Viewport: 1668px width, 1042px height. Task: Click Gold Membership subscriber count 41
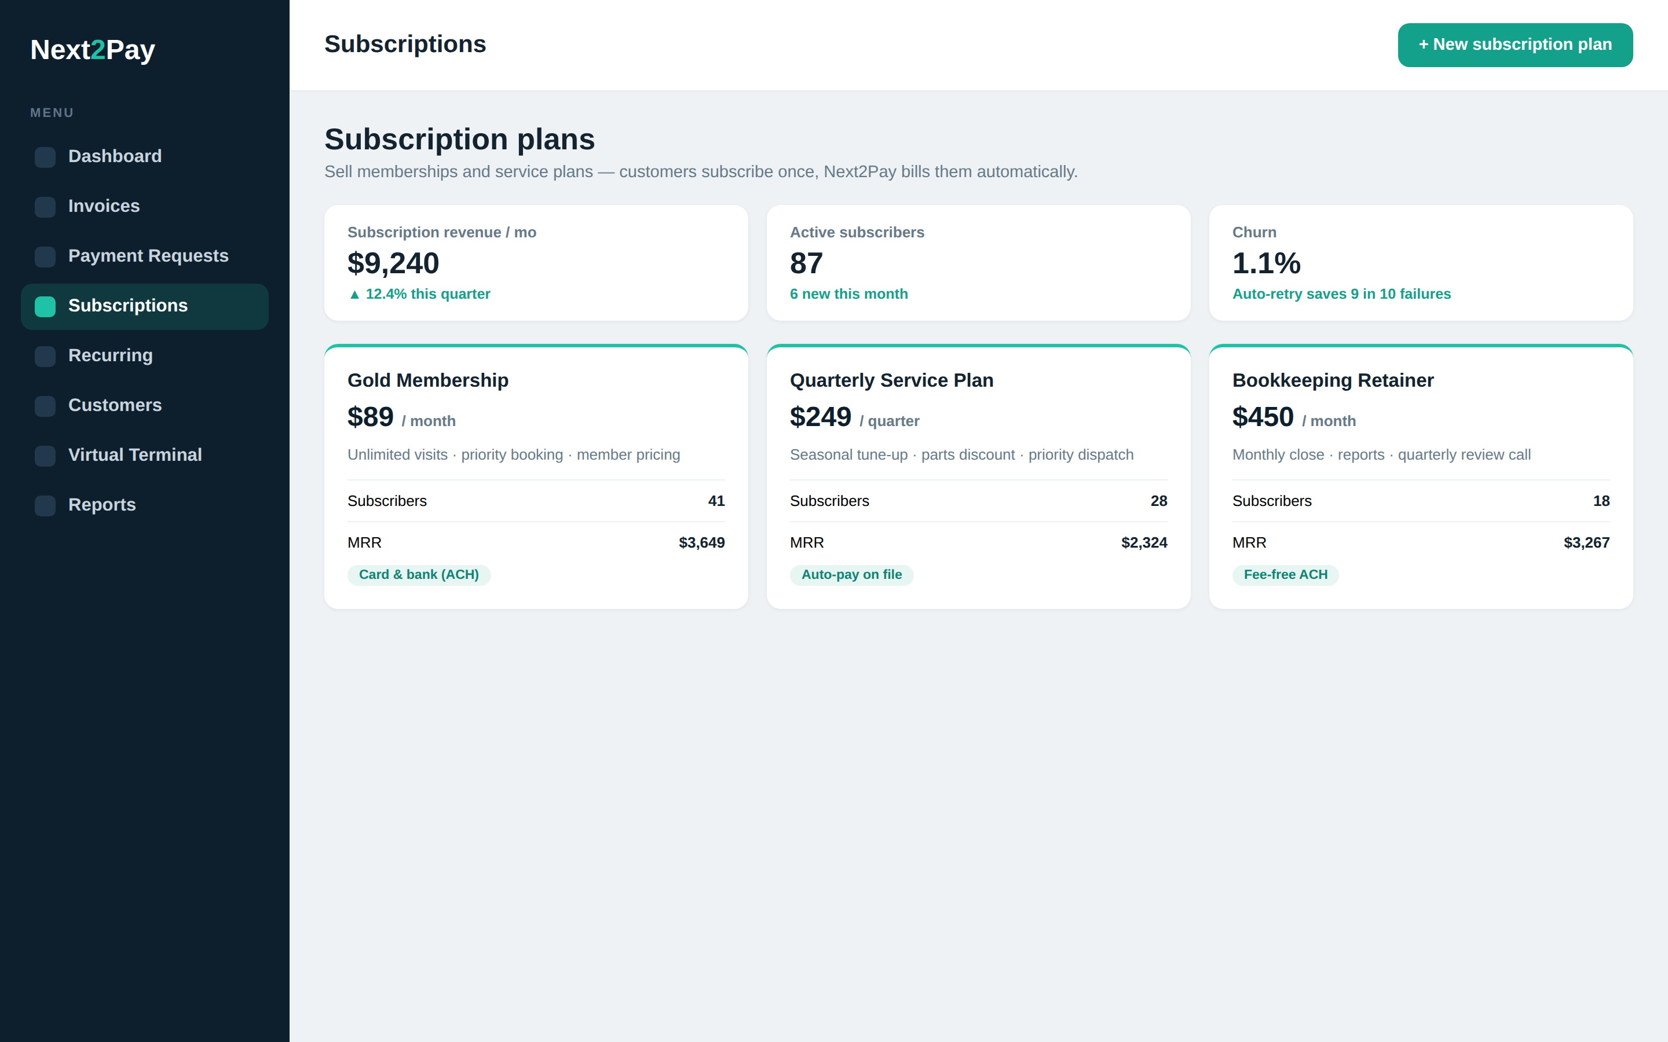[x=716, y=501]
